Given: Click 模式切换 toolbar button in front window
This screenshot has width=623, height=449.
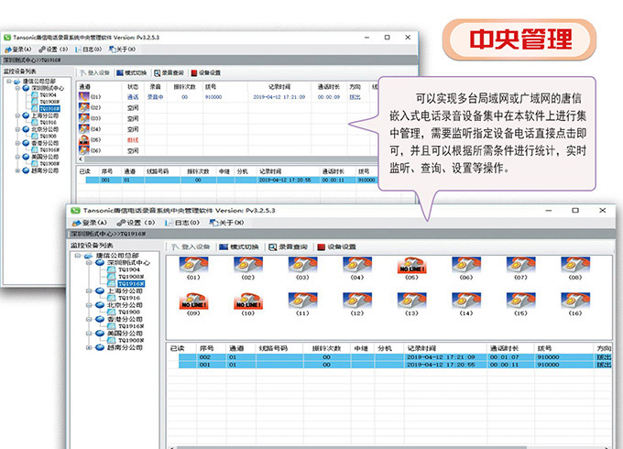Looking at the screenshot, I should (239, 246).
